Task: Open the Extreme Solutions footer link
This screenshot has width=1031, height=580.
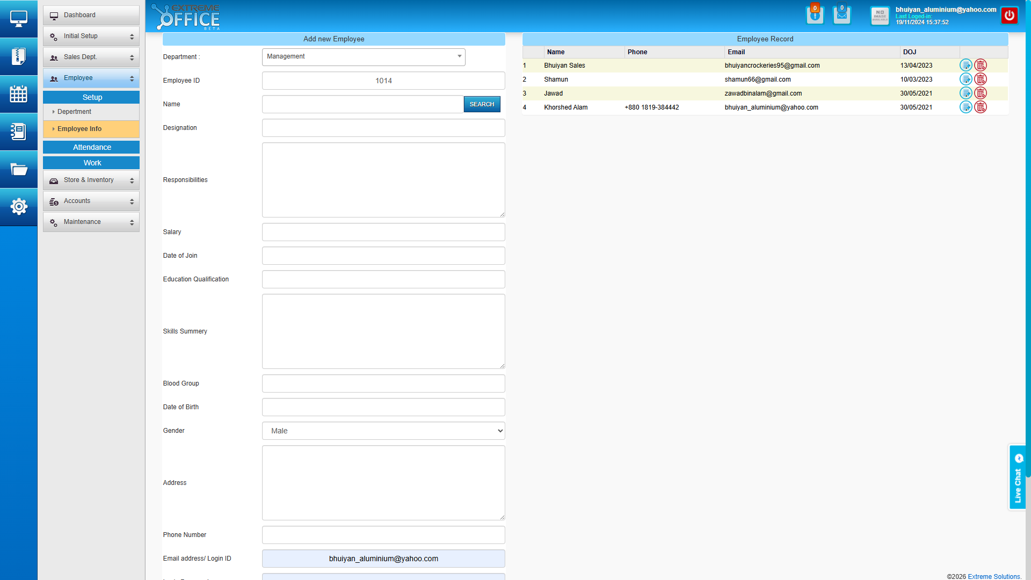Action: tap(994, 576)
